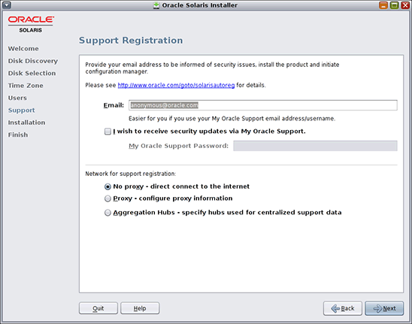Click the Back button
This screenshot has width=412, height=324.
343,308
